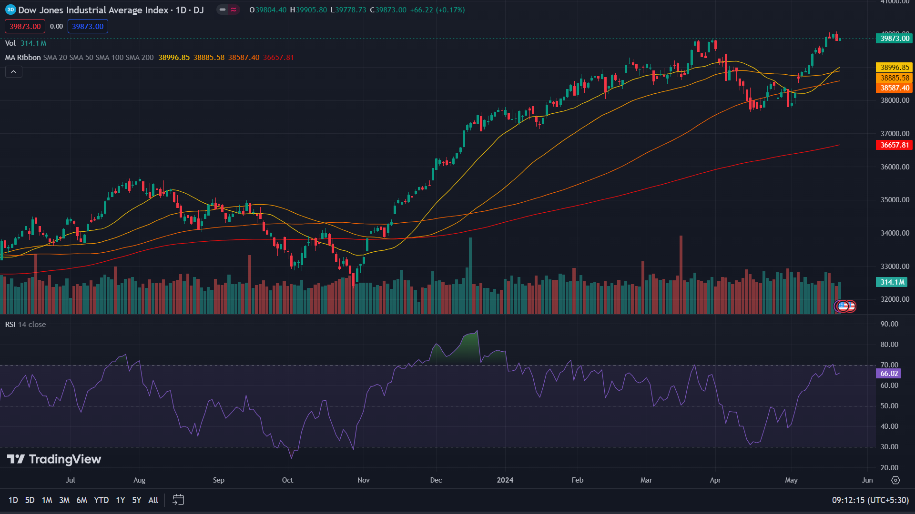Click the May label on the time axis

coord(791,480)
